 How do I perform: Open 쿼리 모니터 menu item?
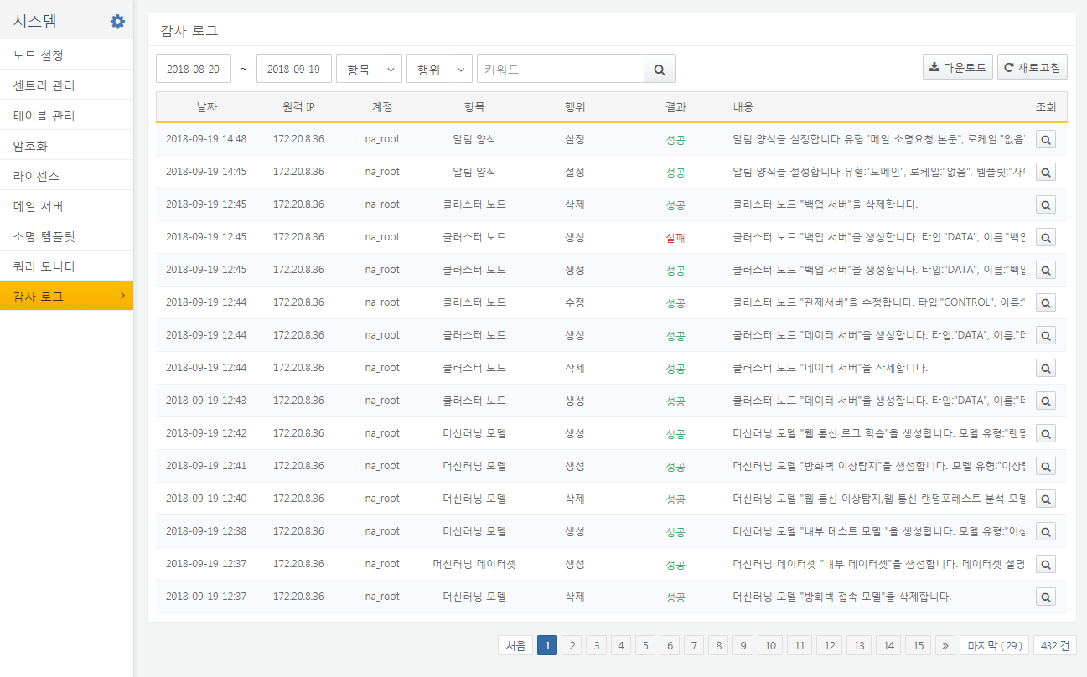click(67, 266)
